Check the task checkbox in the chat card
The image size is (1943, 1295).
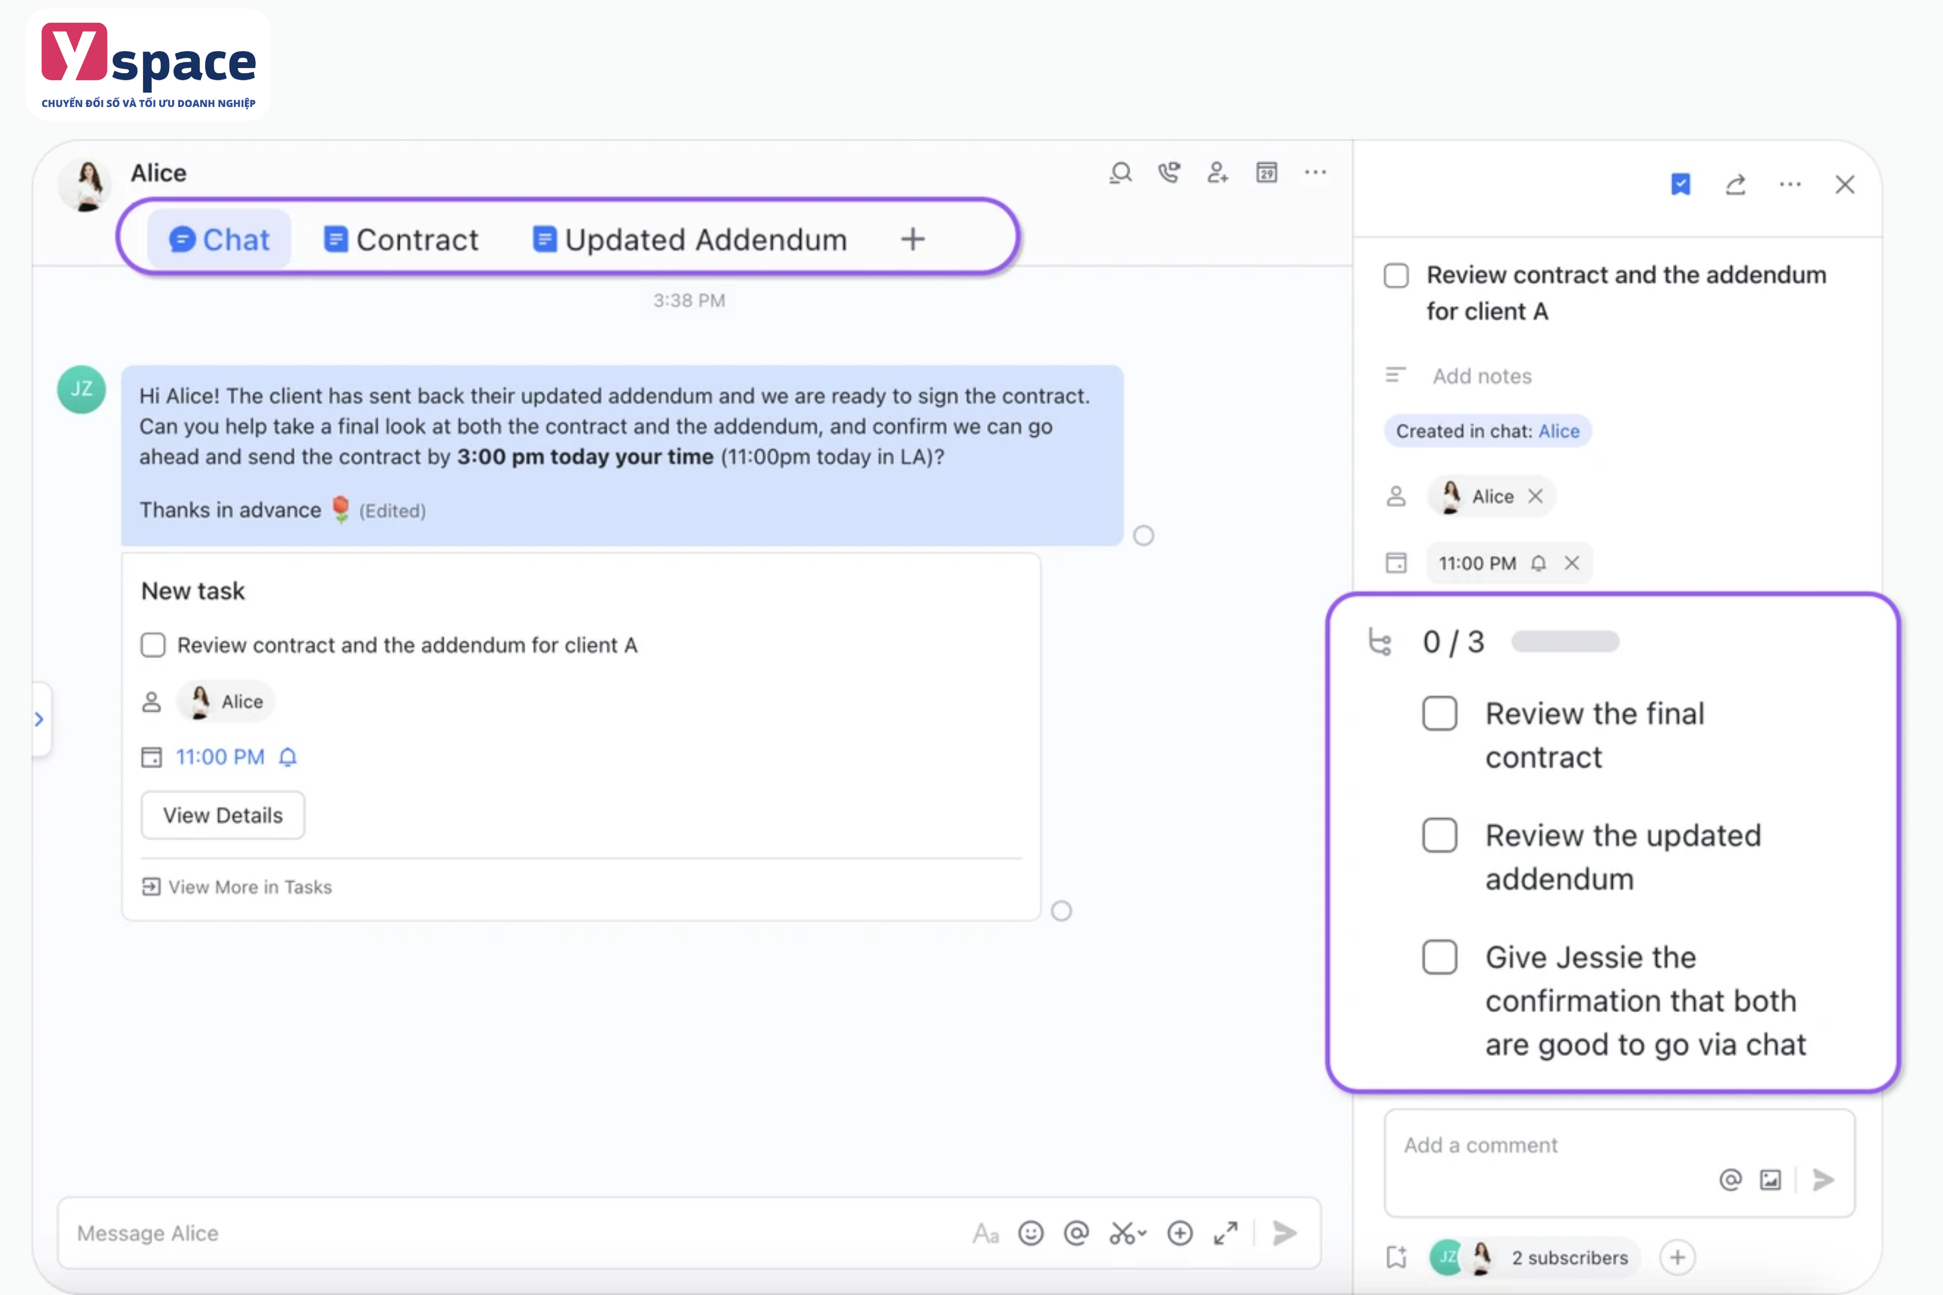pos(153,645)
